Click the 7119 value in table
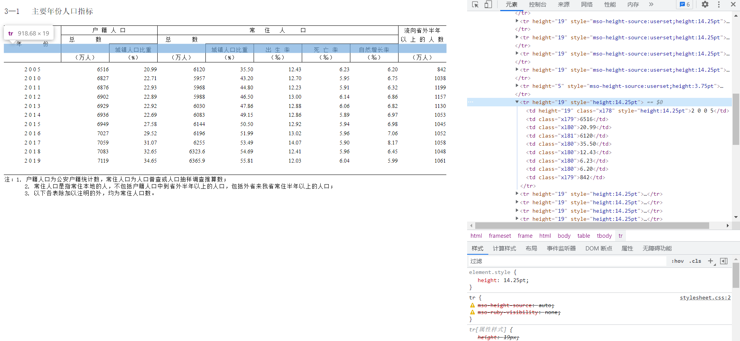 [x=103, y=161]
